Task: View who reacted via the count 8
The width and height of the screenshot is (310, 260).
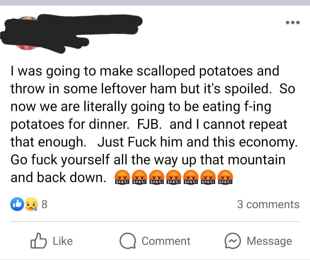Action: tap(44, 204)
